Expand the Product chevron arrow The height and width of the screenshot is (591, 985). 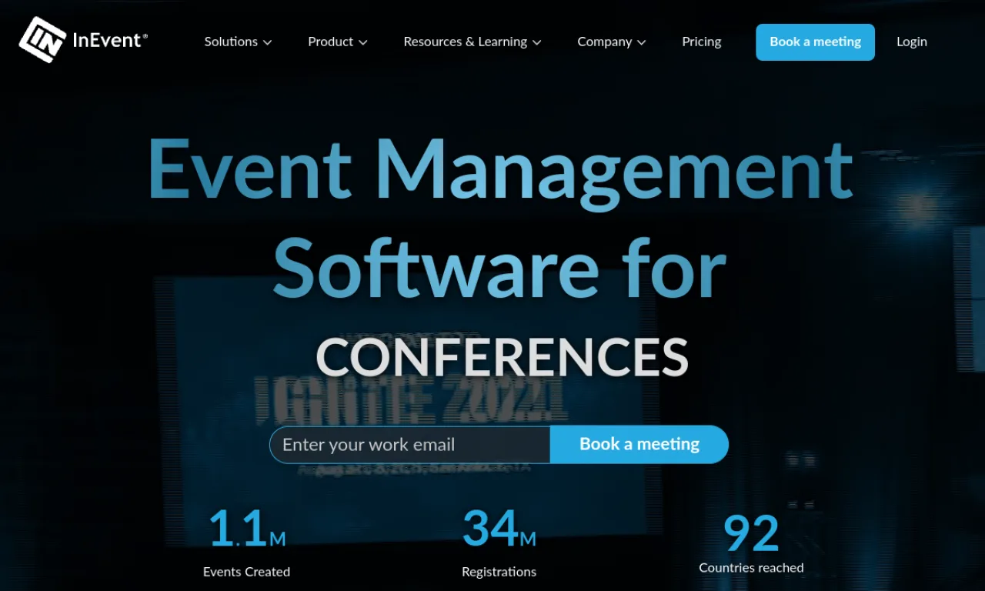(x=362, y=42)
